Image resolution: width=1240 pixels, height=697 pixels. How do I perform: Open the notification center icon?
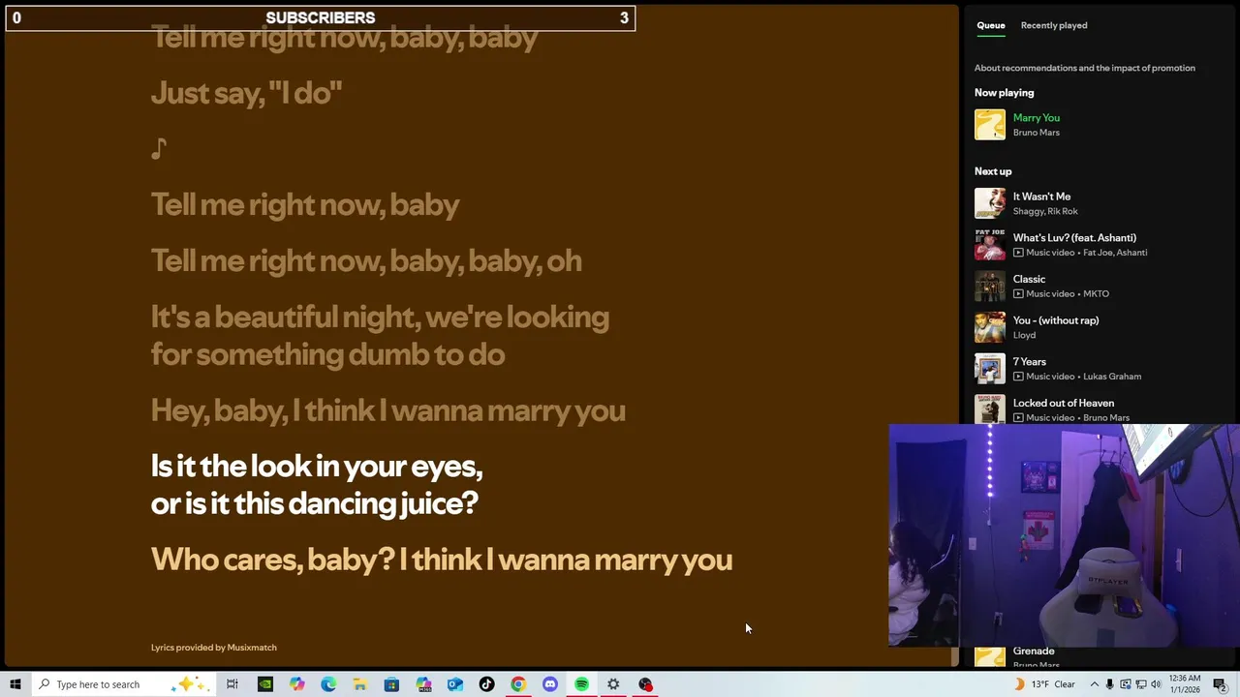coord(1220,684)
